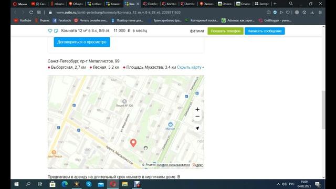Open Task View on the taskbar

pos(40,184)
